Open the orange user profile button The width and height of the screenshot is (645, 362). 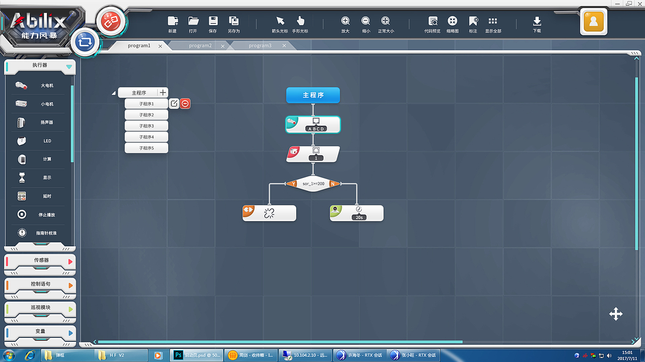click(593, 22)
